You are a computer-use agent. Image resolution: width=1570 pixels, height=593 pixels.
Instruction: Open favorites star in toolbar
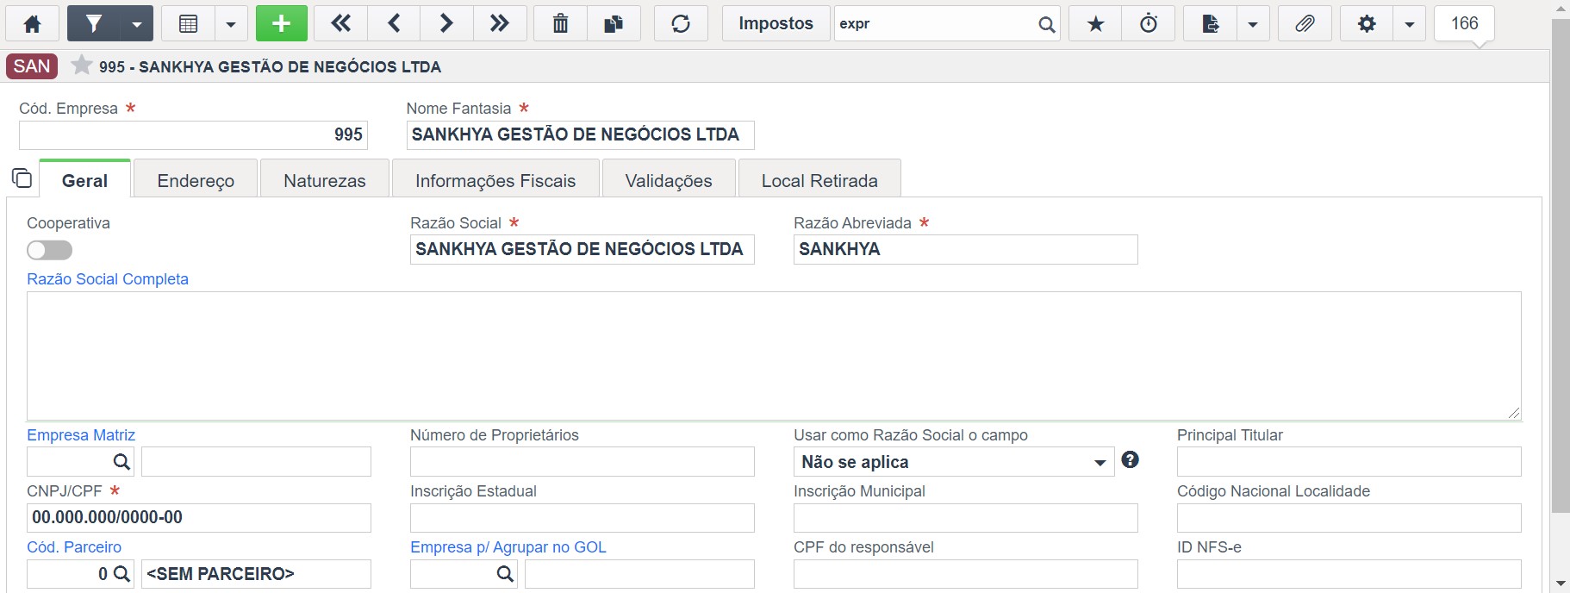click(x=1095, y=24)
